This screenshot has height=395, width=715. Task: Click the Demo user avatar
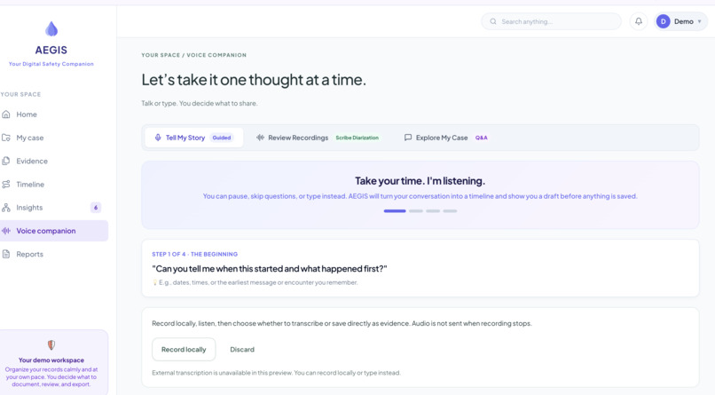[x=663, y=21]
